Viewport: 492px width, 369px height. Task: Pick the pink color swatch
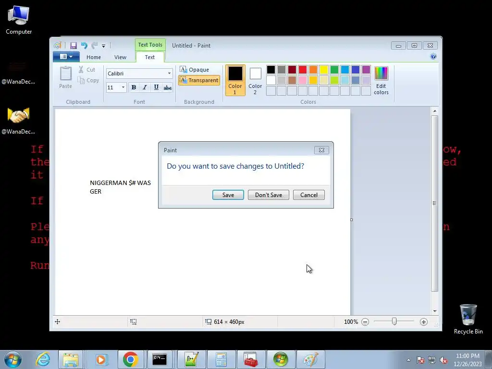[303, 80]
